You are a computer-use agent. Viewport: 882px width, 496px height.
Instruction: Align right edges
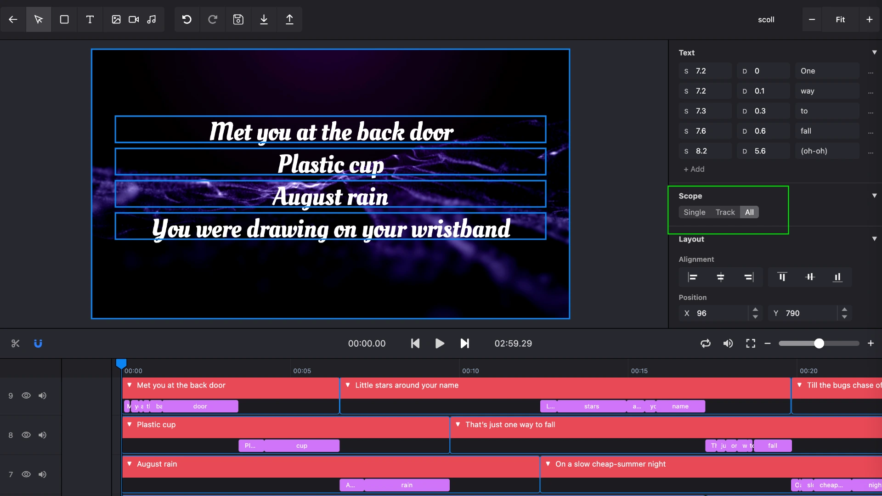tap(748, 277)
